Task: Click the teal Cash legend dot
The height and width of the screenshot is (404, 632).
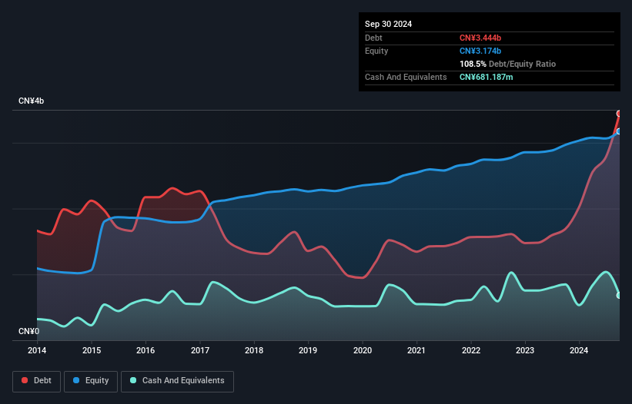Action: 133,380
